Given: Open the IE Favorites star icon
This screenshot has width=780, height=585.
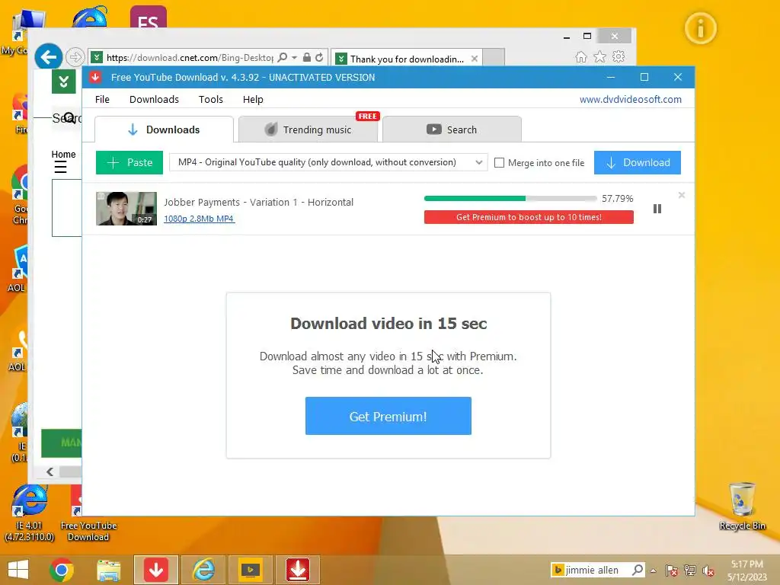Looking at the screenshot, I should (600, 56).
